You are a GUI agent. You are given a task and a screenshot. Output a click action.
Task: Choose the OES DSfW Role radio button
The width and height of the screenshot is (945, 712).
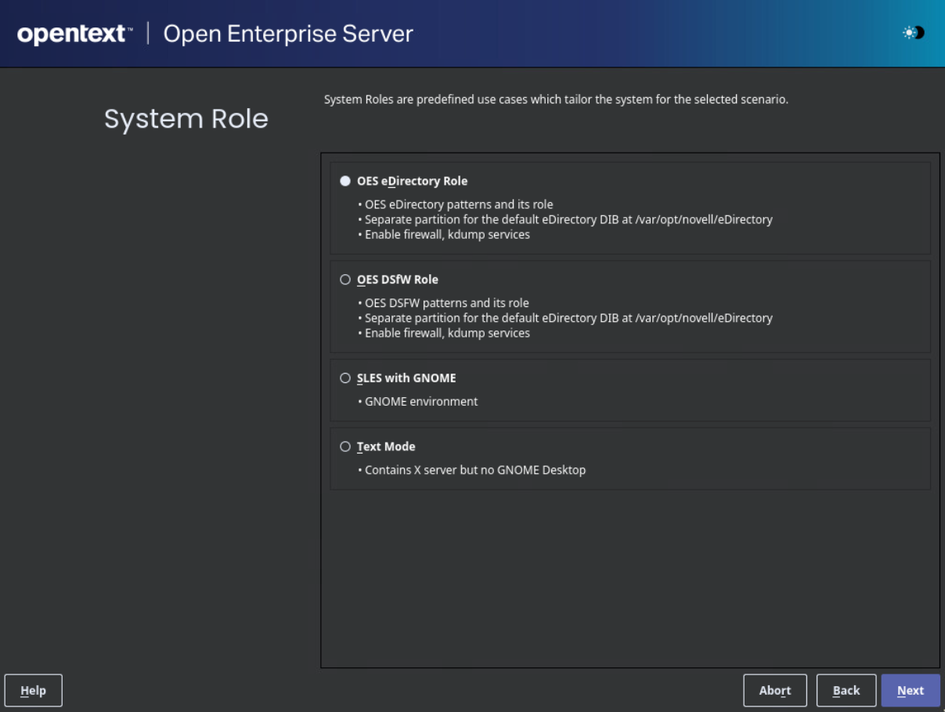(345, 280)
